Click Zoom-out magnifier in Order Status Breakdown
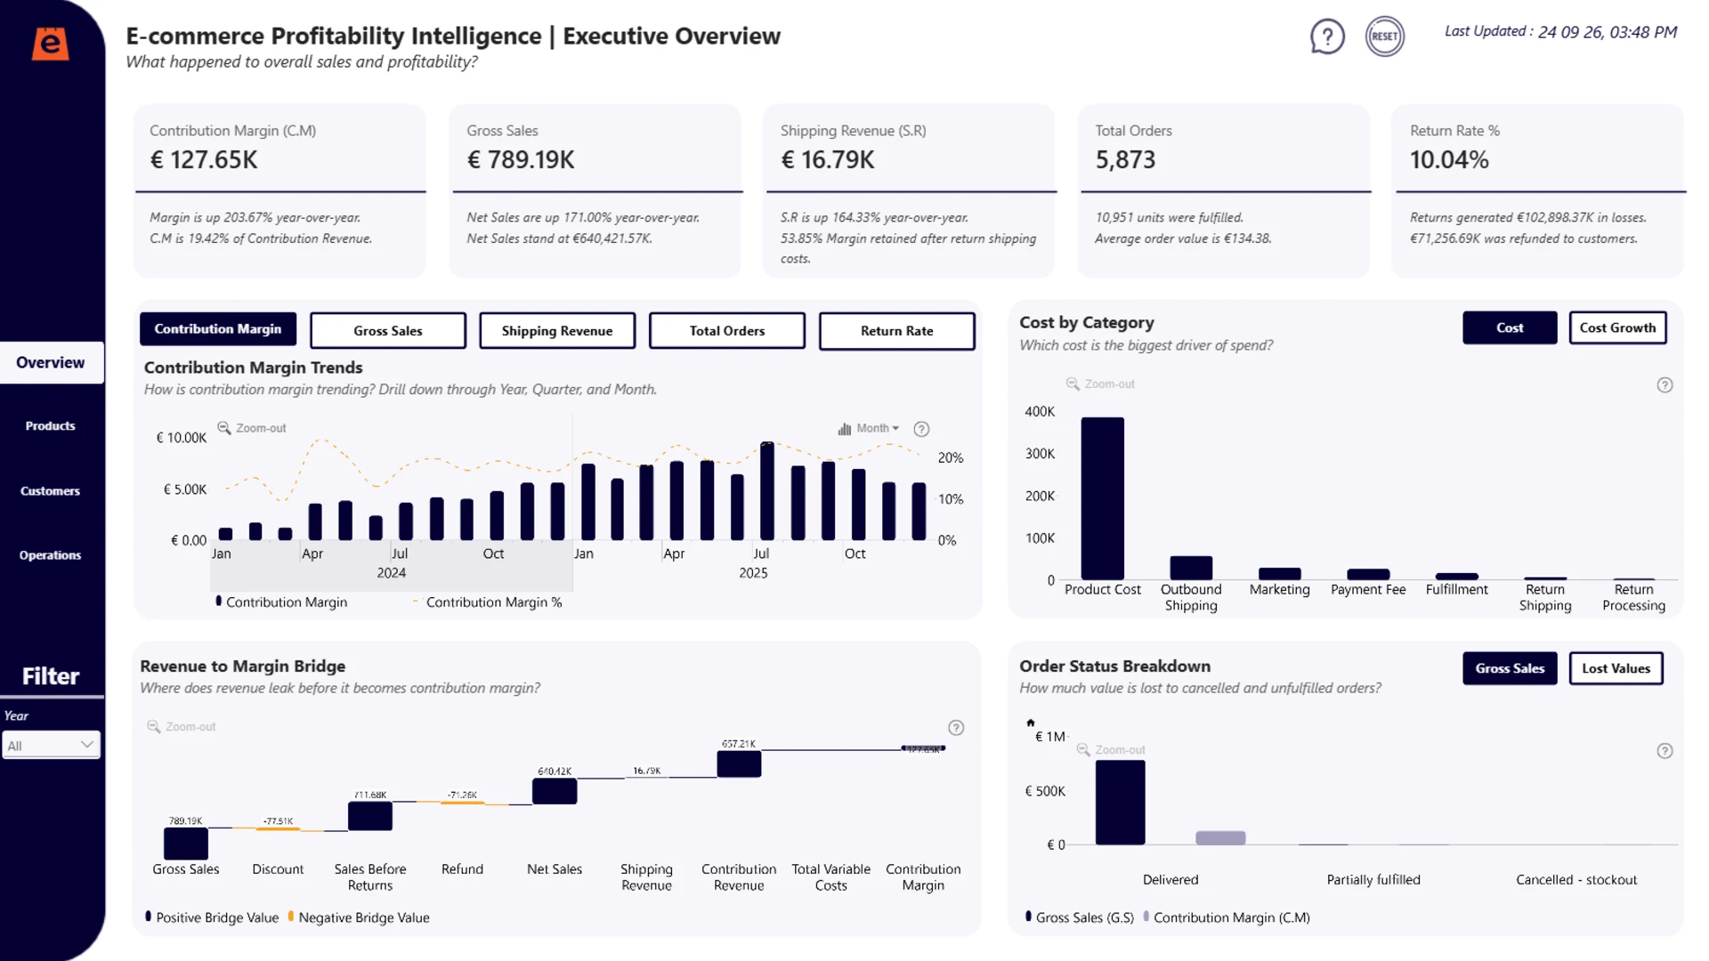This screenshot has height=961, width=1709. [1083, 749]
